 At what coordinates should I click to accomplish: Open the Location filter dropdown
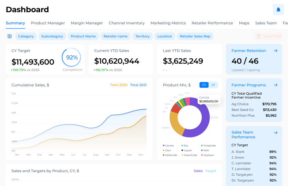[x=164, y=36]
